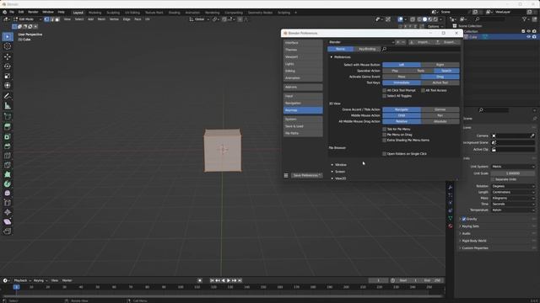Select the Extrude Region tool
This screenshot has height=303, width=540.
click(8, 127)
